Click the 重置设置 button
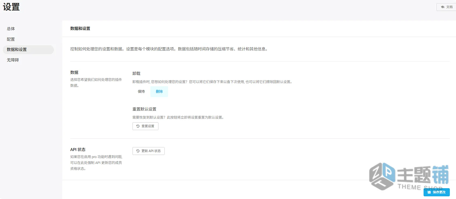Screen dimensions: 456x199 (145, 126)
